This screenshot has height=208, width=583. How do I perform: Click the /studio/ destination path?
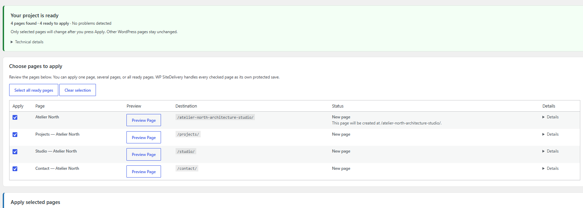pos(186,152)
